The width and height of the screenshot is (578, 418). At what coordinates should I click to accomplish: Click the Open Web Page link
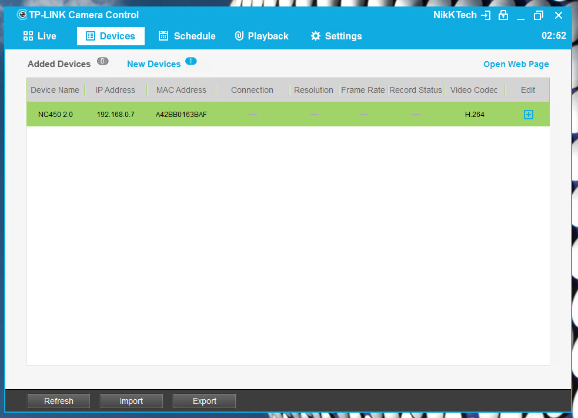tap(516, 64)
